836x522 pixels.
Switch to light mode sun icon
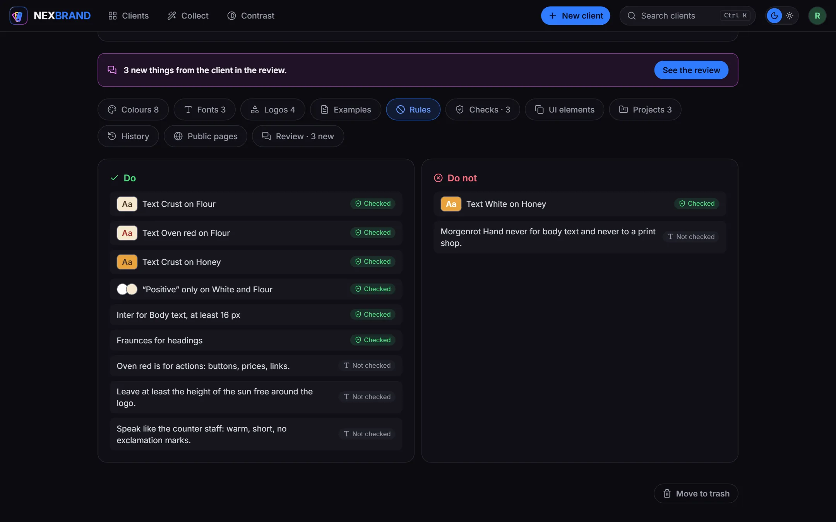790,16
